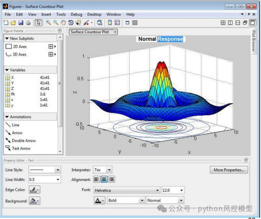Click the Hide Plot Tools icon
Viewport: 261px width, 219px height.
[127, 23]
